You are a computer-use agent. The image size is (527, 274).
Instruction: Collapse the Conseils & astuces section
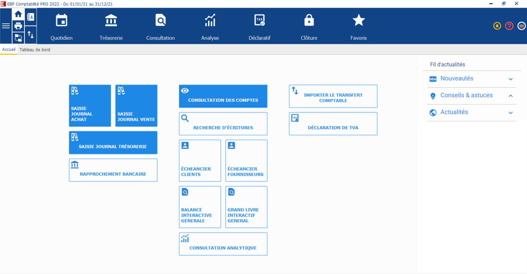pos(511,96)
